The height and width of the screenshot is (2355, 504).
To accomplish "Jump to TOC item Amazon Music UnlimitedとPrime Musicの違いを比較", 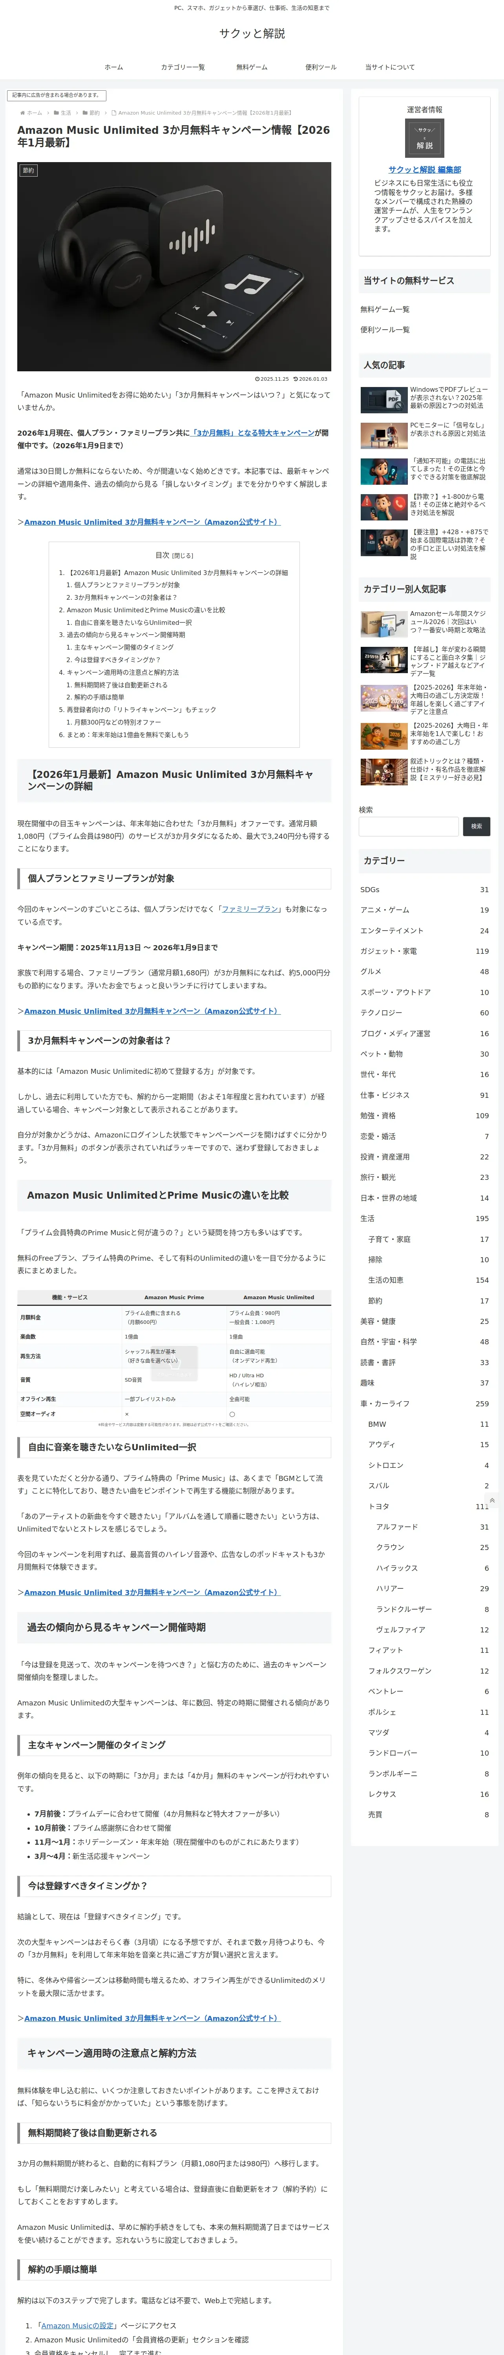I will [x=146, y=610].
